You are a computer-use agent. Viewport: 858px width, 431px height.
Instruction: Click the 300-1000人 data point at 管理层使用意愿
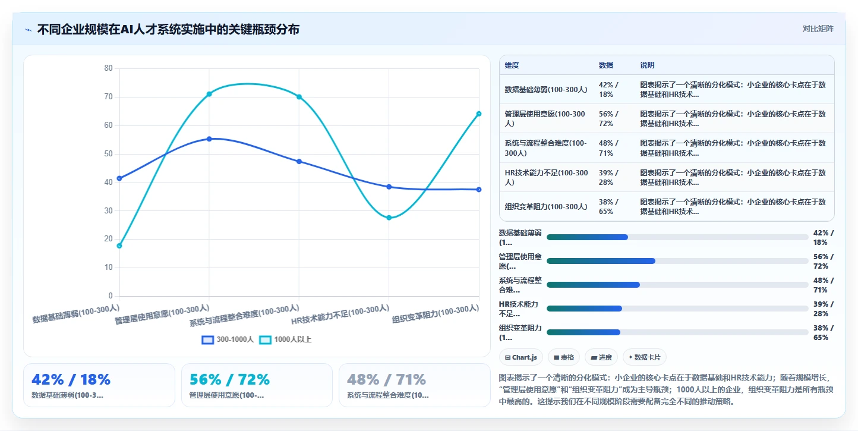209,139
